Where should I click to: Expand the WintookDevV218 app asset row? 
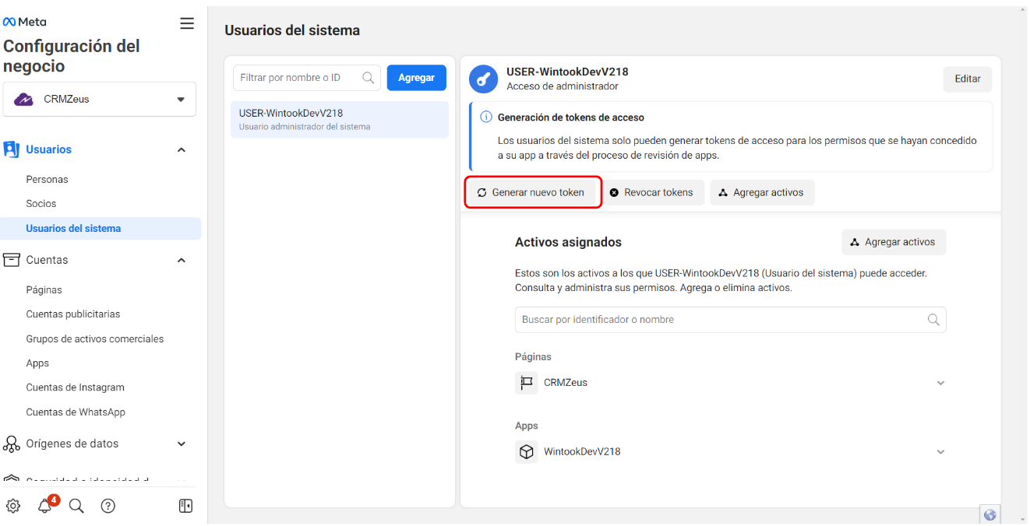[940, 452]
